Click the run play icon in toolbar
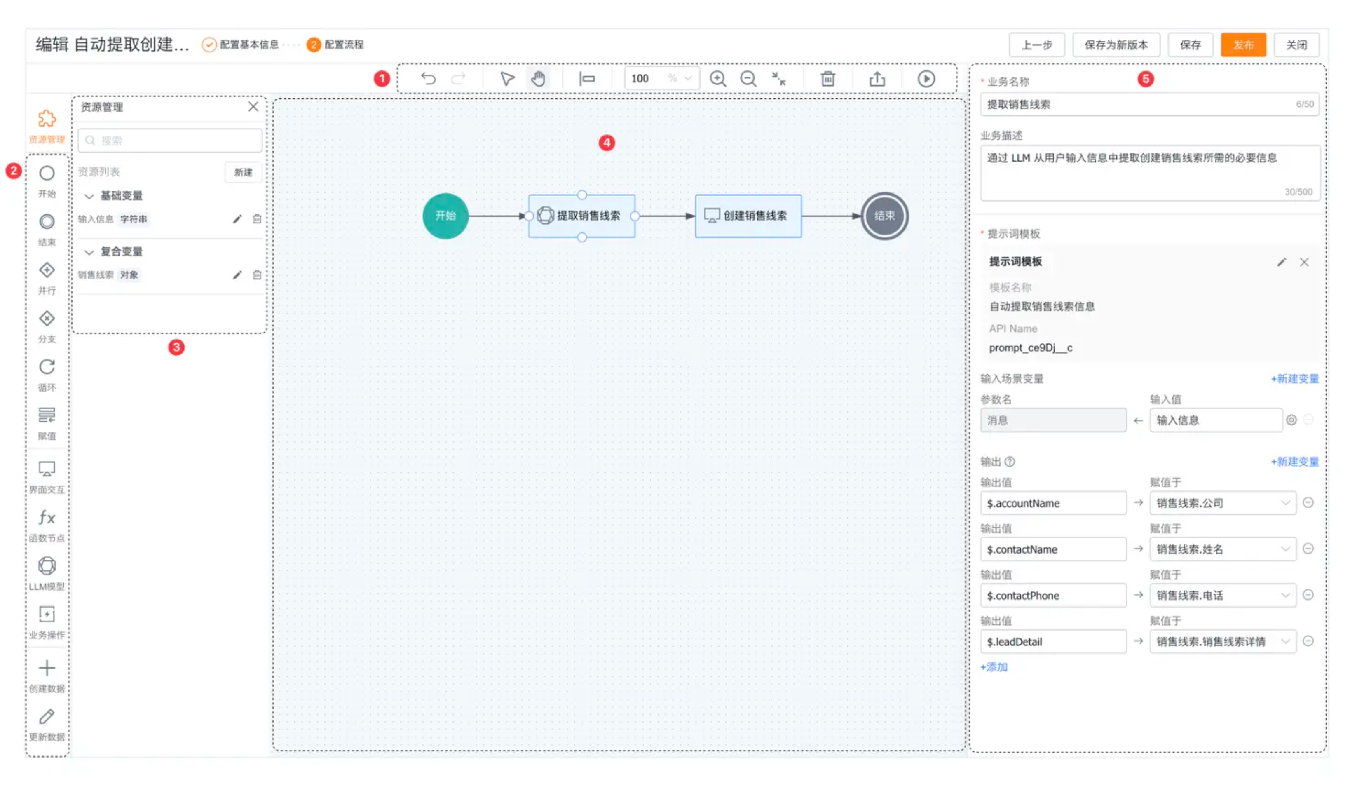Image resolution: width=1357 pixels, height=786 pixels. 926,79
